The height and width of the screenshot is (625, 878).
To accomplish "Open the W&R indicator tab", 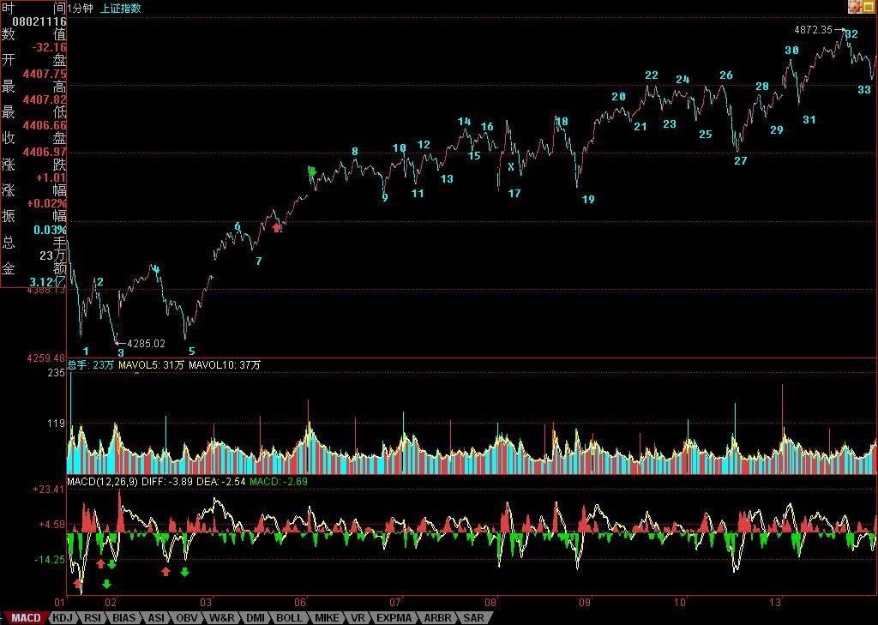I will point(221,617).
